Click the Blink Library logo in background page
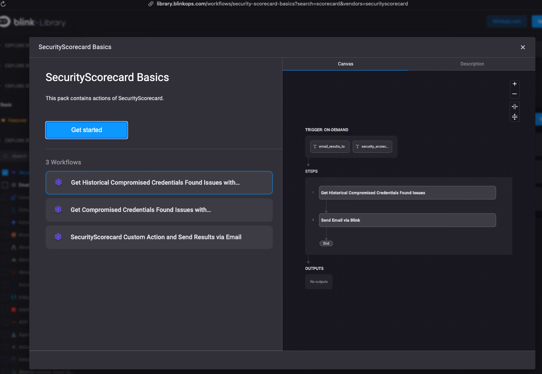 pos(32,22)
